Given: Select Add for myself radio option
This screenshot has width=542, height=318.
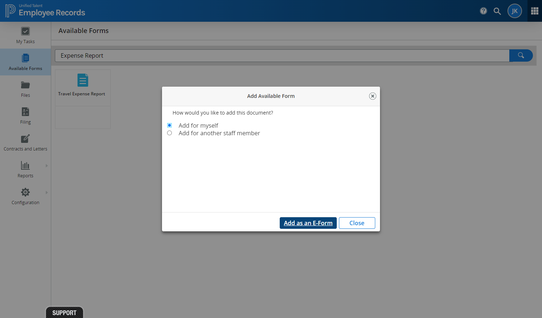Looking at the screenshot, I should point(169,125).
